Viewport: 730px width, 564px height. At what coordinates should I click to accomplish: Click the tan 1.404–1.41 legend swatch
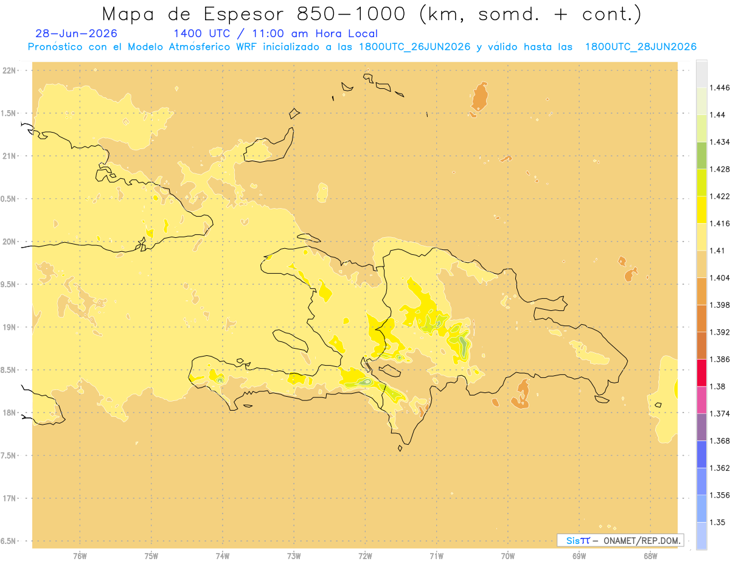(701, 264)
